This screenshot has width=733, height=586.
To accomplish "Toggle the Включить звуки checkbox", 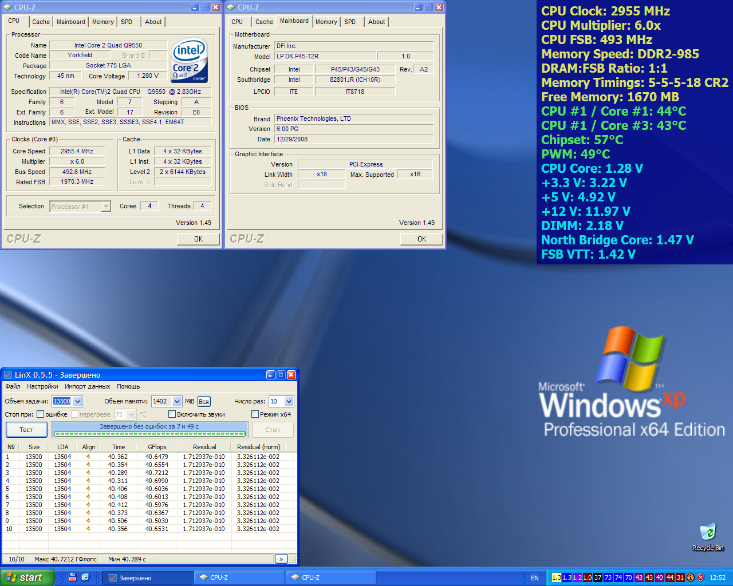I will (172, 414).
